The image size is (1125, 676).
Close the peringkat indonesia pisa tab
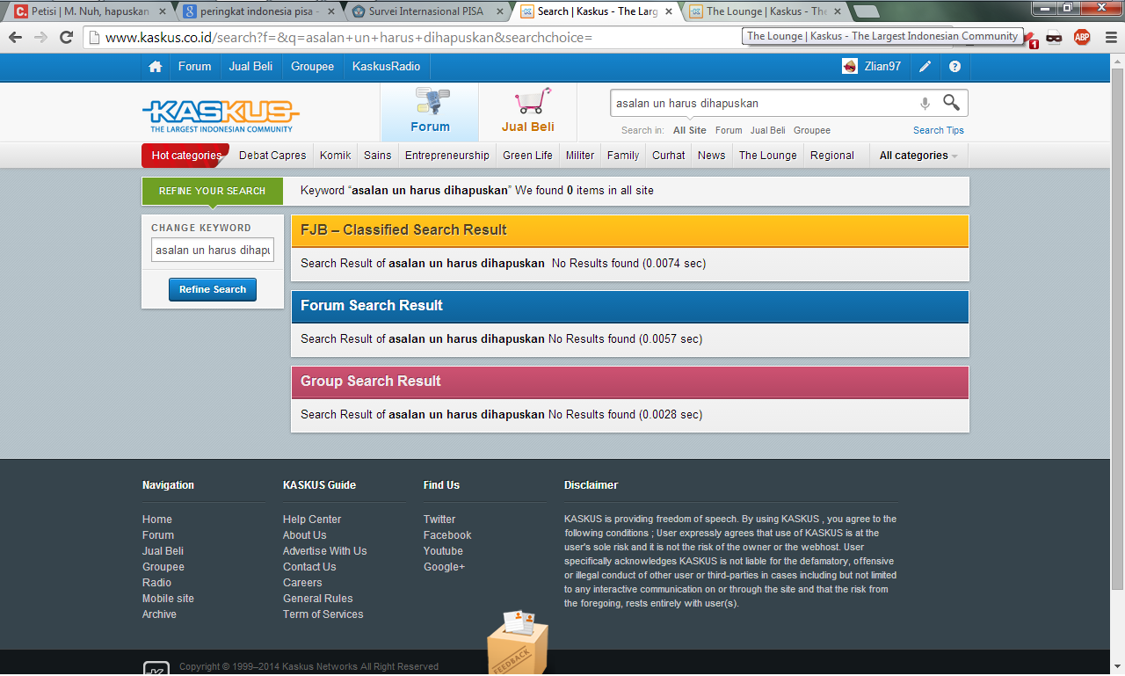330,11
